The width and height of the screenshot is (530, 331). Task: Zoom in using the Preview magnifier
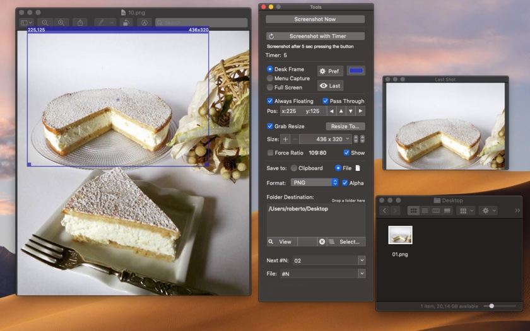coord(61,23)
